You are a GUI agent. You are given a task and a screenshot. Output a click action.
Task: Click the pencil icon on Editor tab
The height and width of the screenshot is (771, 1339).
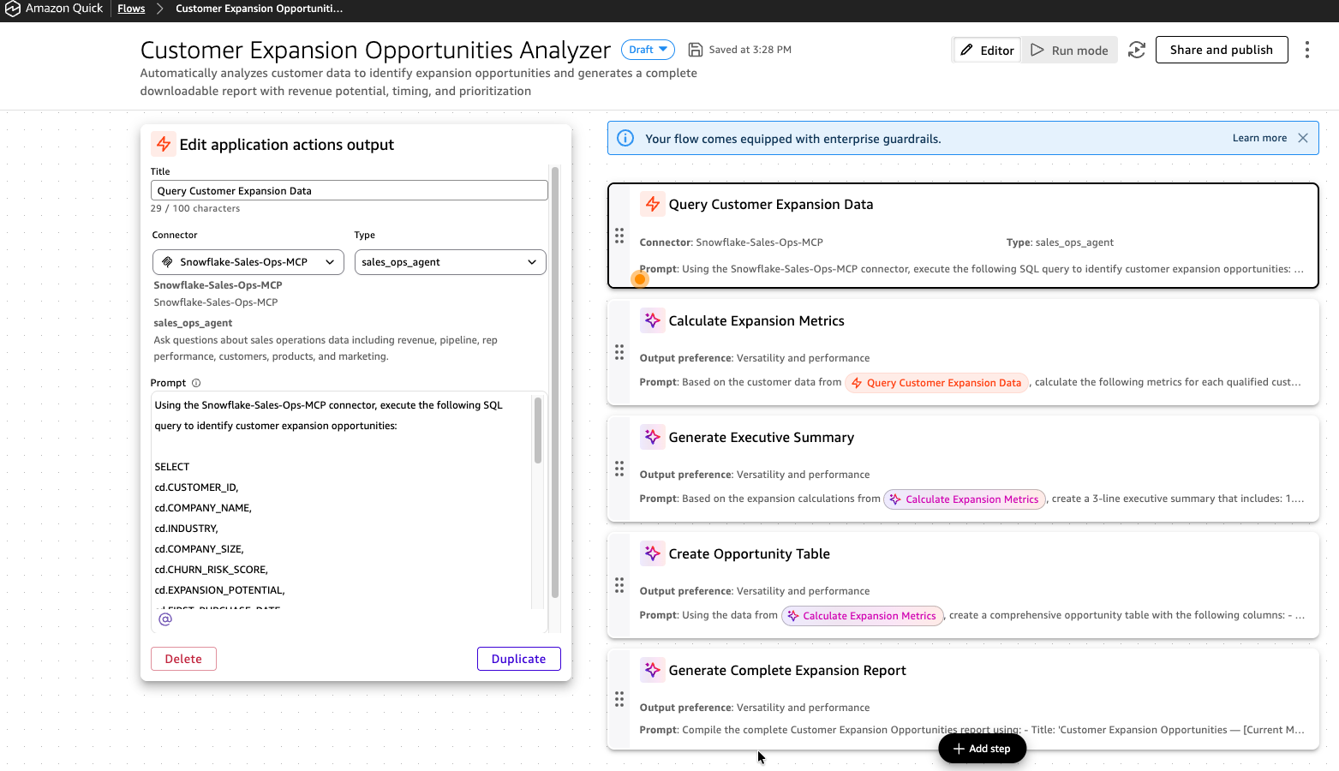966,50
